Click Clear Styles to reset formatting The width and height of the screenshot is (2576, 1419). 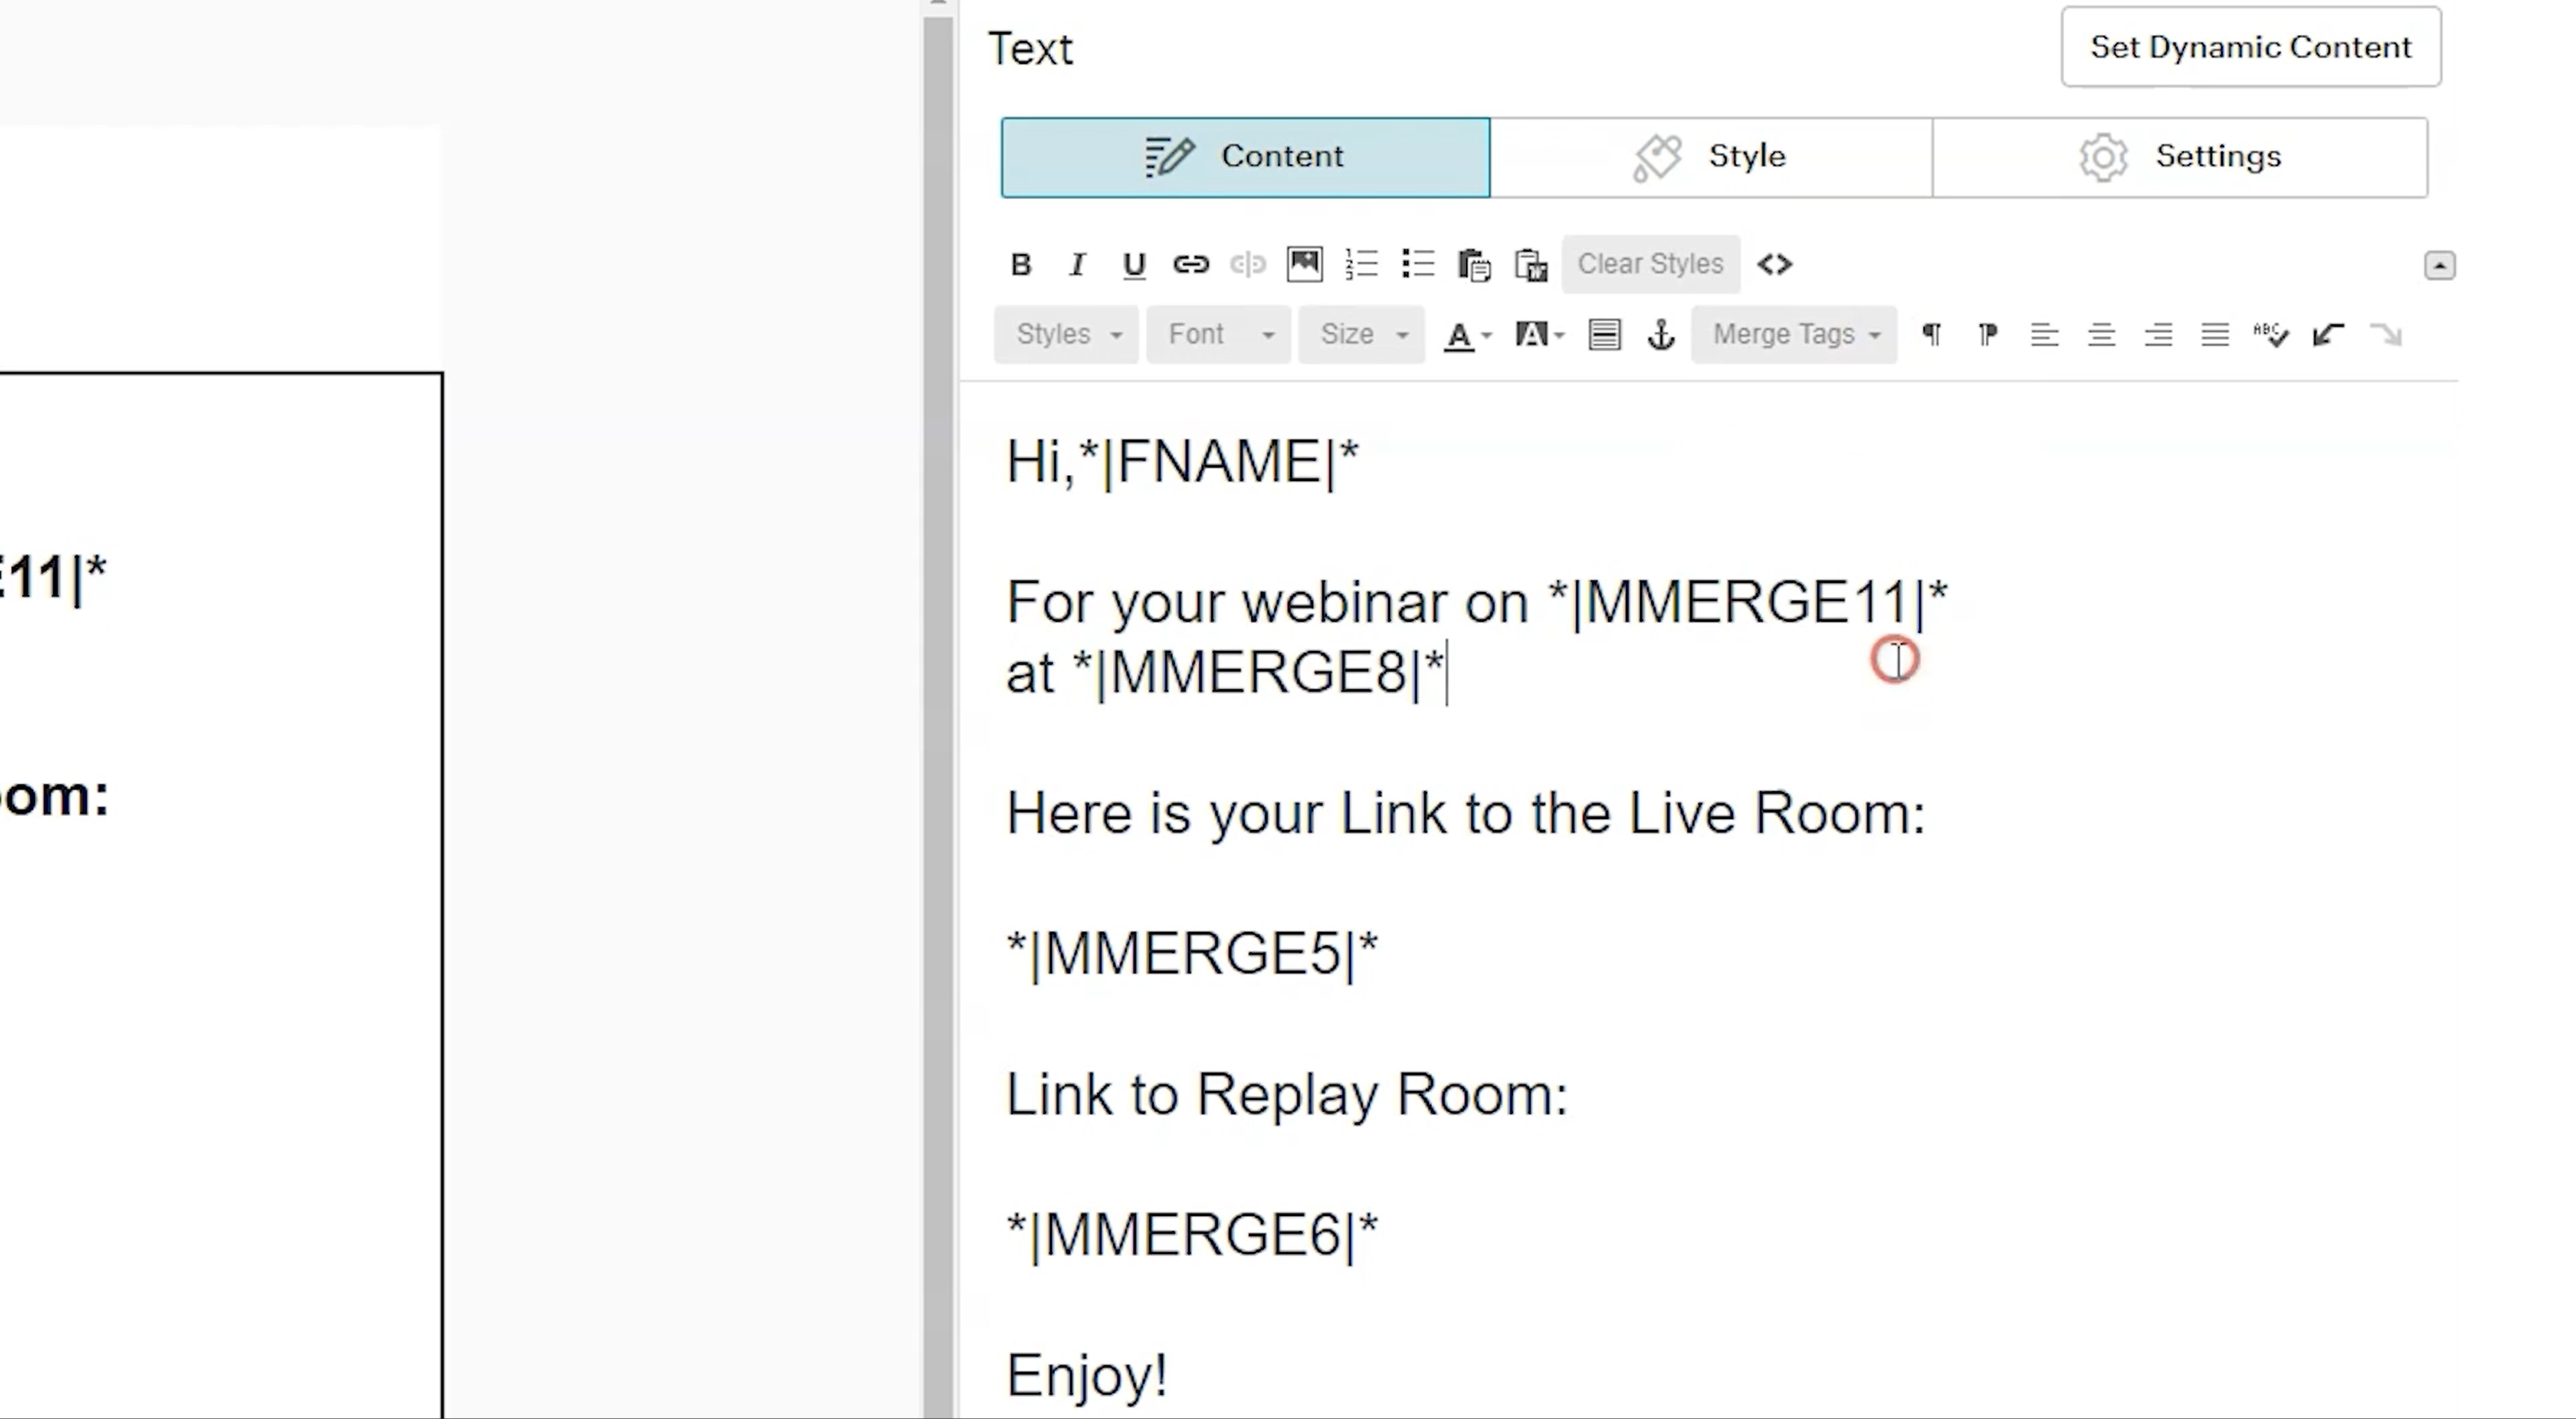pyautogui.click(x=1650, y=264)
